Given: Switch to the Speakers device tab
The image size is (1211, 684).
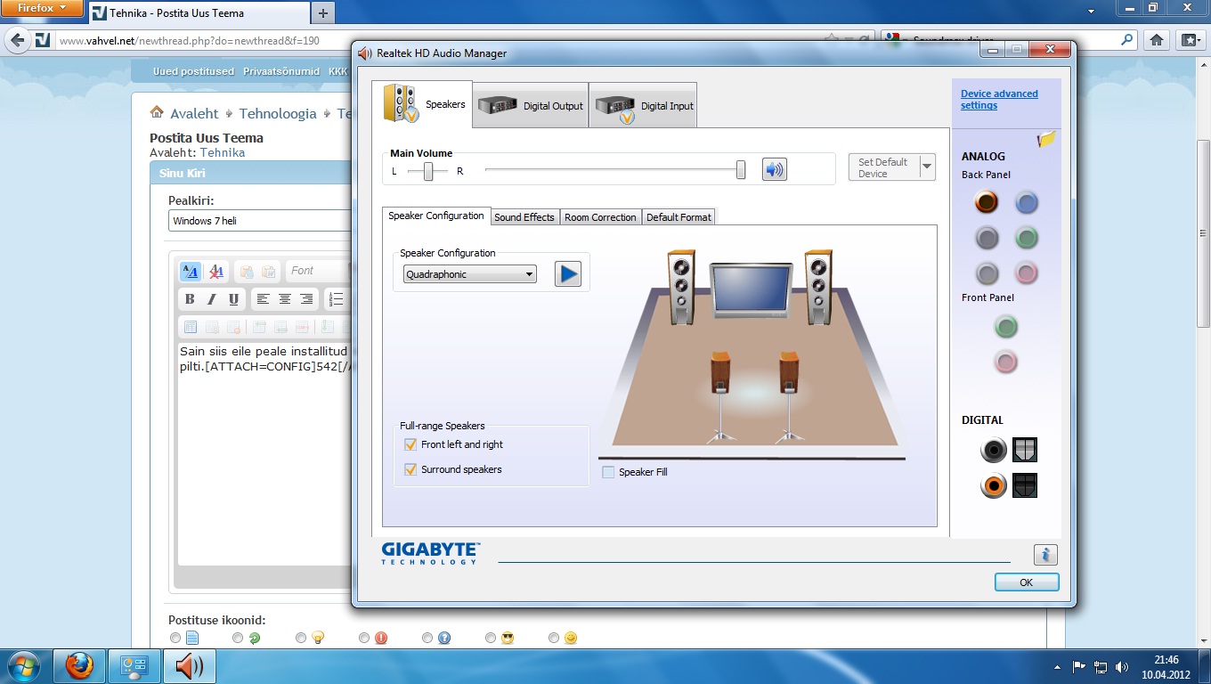Looking at the screenshot, I should pyautogui.click(x=424, y=104).
